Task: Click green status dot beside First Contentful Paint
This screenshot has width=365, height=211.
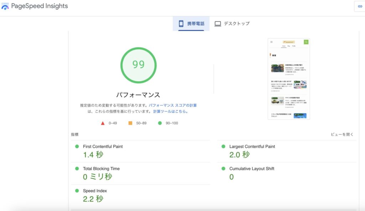Action: pos(77,146)
